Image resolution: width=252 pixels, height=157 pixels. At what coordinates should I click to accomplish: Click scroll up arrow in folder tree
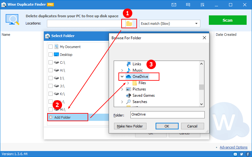click(x=201, y=64)
